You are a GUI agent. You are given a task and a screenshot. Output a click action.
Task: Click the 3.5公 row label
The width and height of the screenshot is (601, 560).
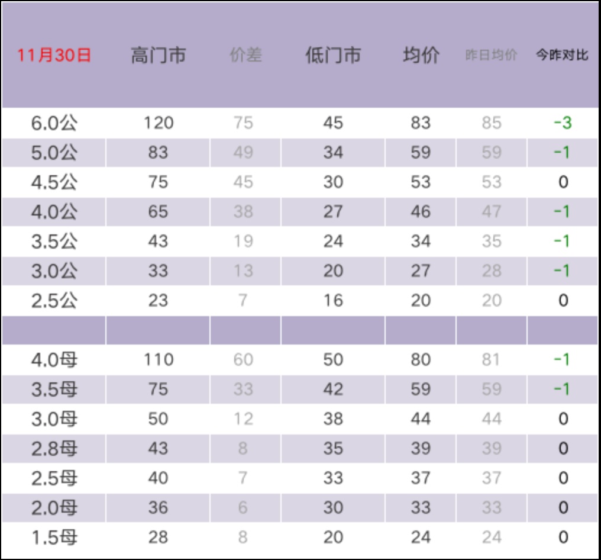[54, 242]
